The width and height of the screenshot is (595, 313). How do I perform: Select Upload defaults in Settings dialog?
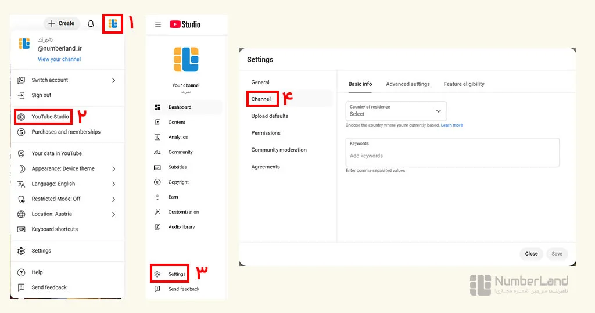point(270,116)
